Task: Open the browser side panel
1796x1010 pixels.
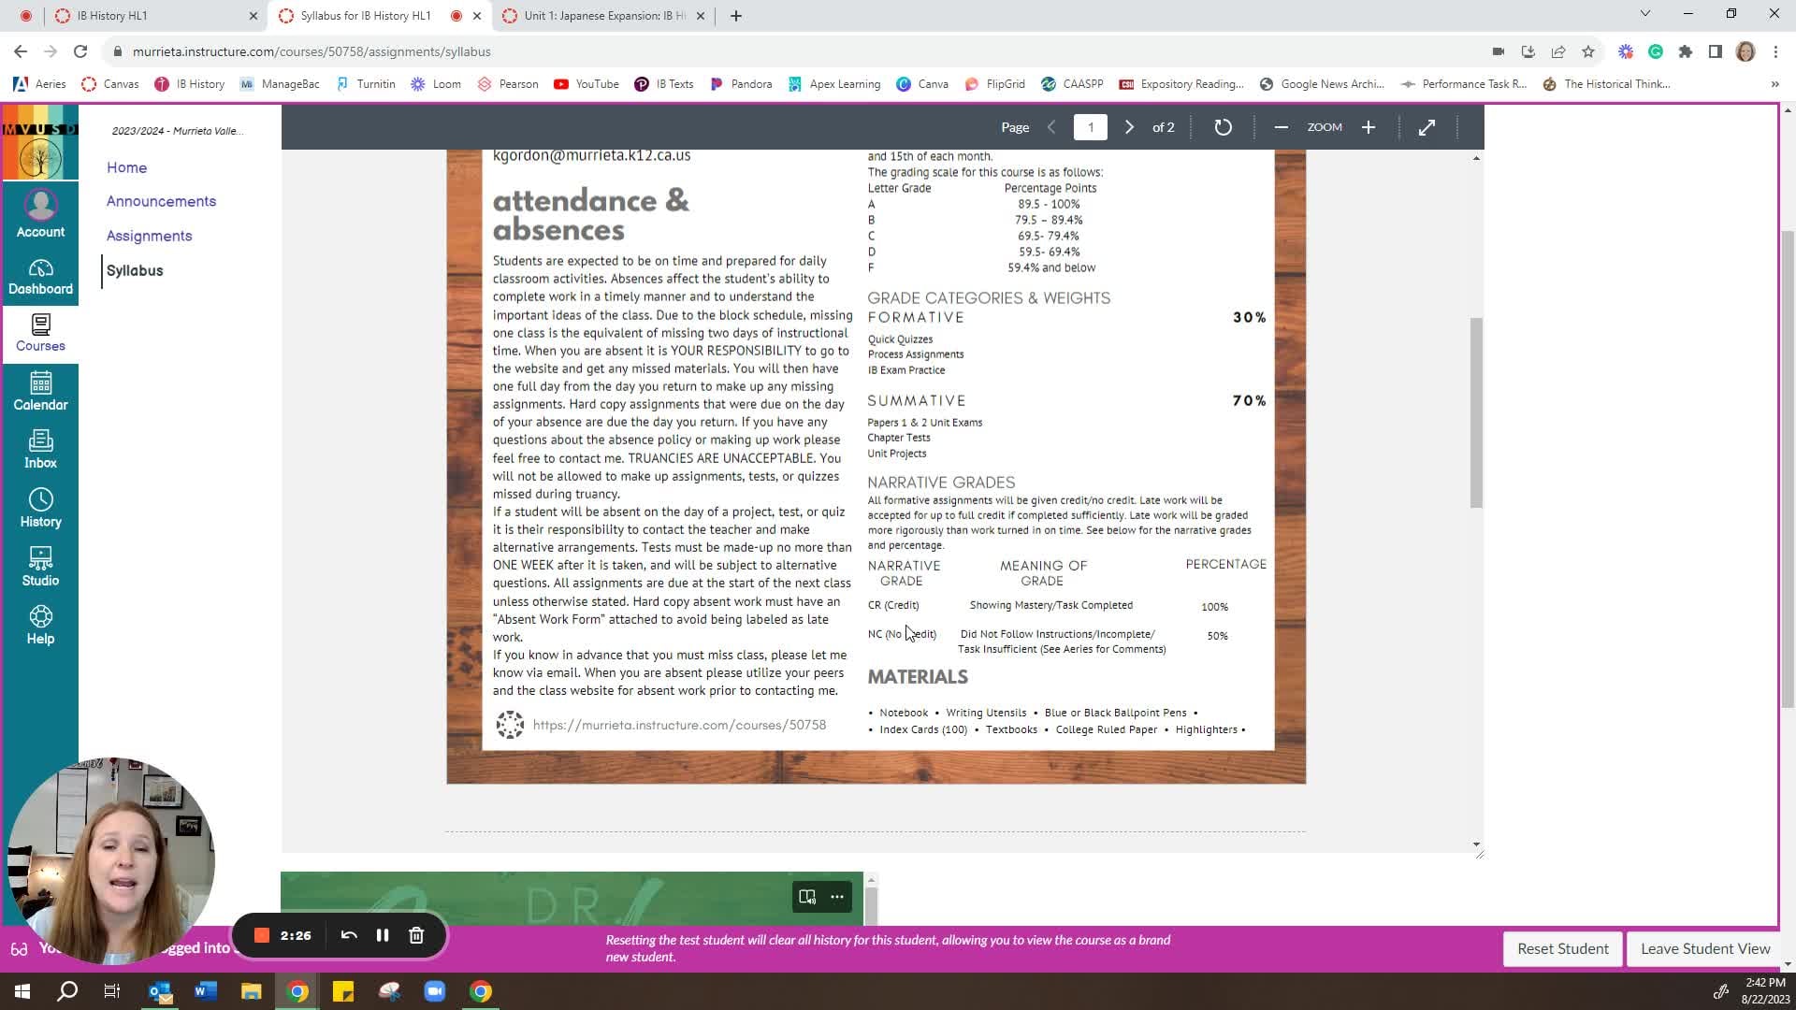Action: pyautogui.click(x=1715, y=51)
